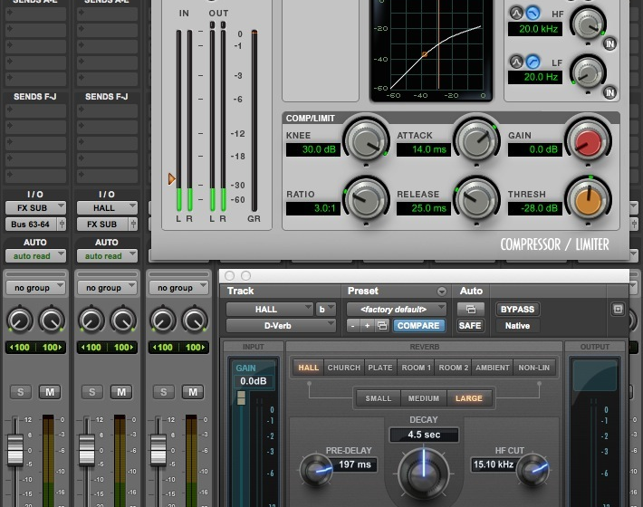Mute the HALL channel
Viewport: 643px width, 507px height.
click(x=121, y=392)
